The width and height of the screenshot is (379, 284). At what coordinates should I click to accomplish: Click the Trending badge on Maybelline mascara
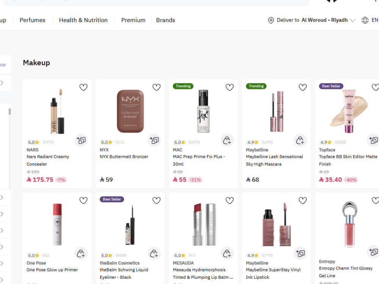coord(256,86)
